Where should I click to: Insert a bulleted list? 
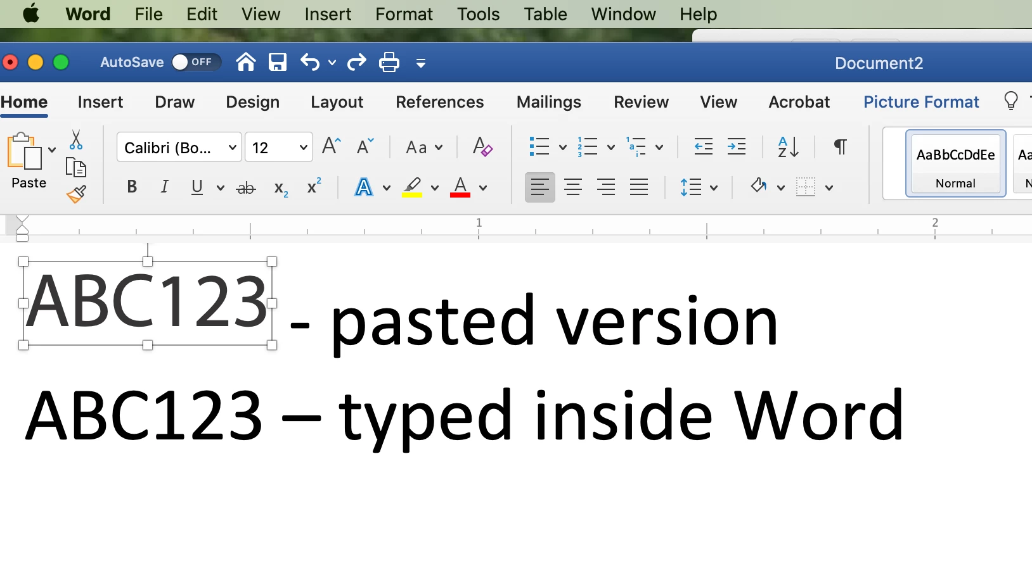(539, 147)
